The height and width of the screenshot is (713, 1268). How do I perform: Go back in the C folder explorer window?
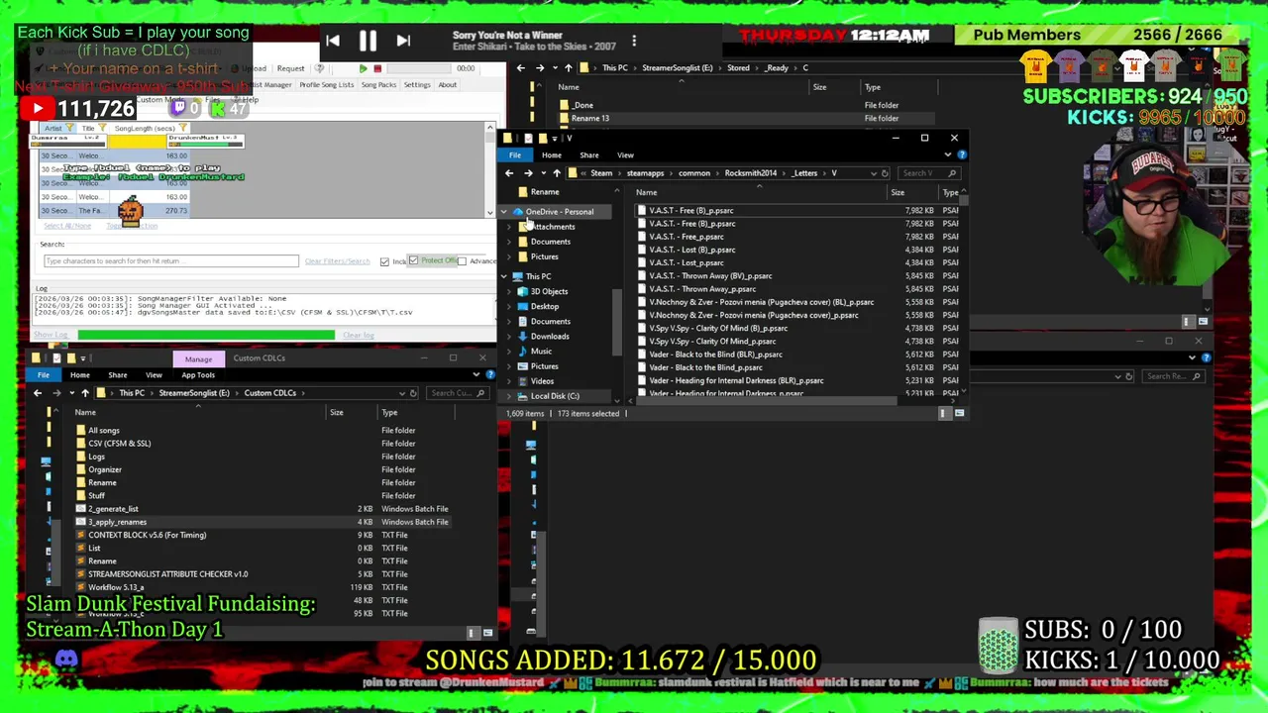pyautogui.click(x=521, y=67)
